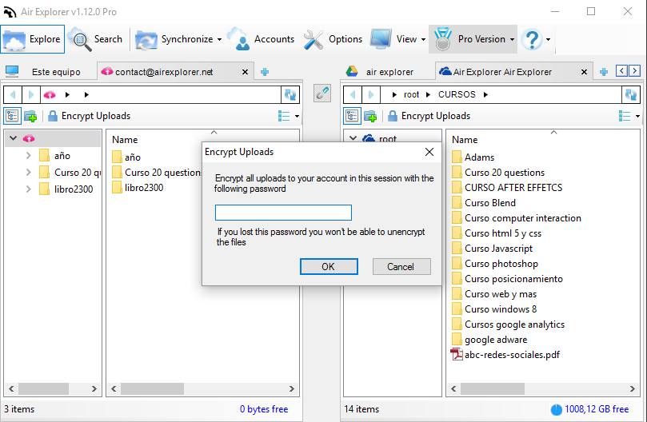
Task: Click Name column header in left list
Action: pyautogui.click(x=125, y=140)
